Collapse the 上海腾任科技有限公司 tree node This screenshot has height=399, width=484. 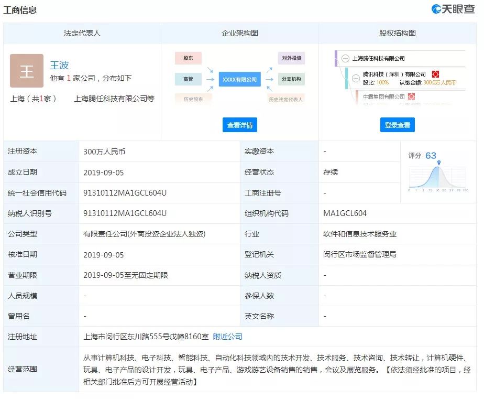click(345, 59)
